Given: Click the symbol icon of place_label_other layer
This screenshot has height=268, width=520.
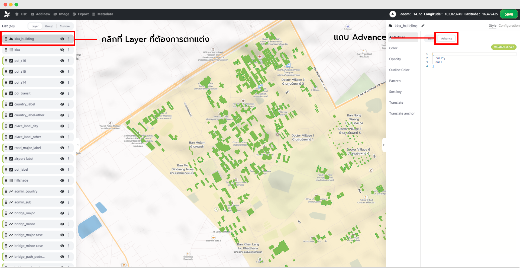Looking at the screenshot, I should point(11,137).
